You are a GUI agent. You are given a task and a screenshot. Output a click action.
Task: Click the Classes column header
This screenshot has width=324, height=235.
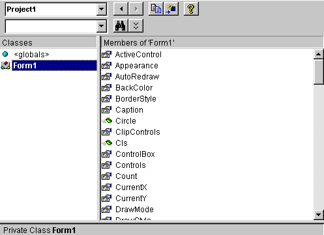coord(48,42)
